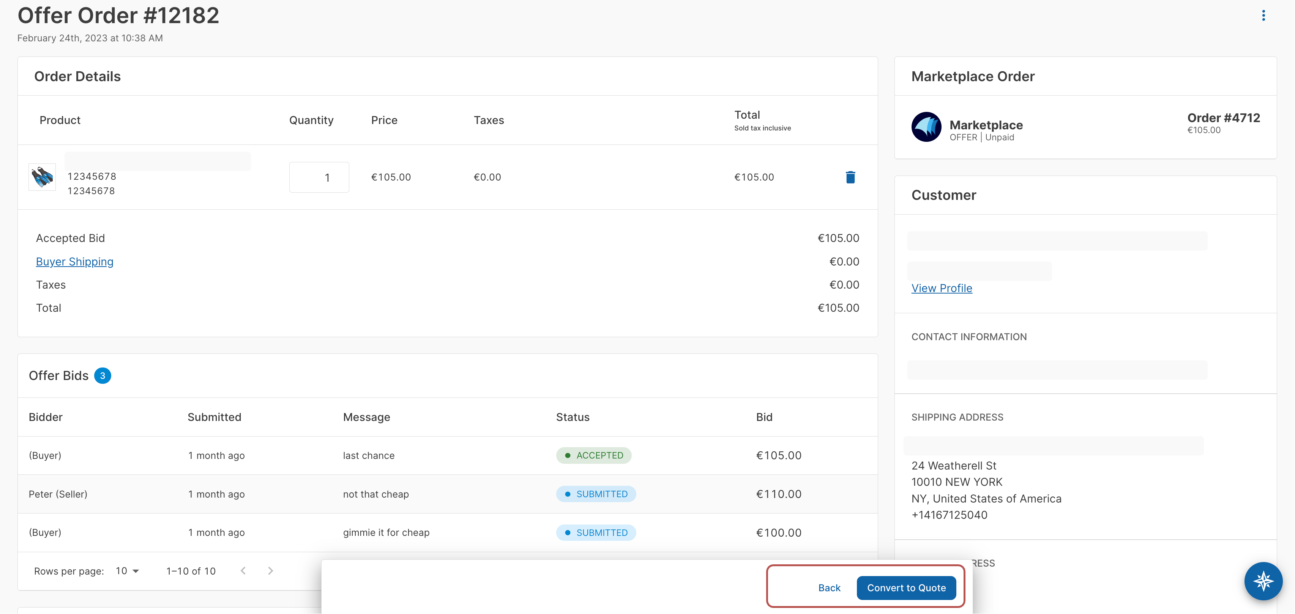Go to previous page of bids
The width and height of the screenshot is (1295, 614).
click(x=243, y=571)
